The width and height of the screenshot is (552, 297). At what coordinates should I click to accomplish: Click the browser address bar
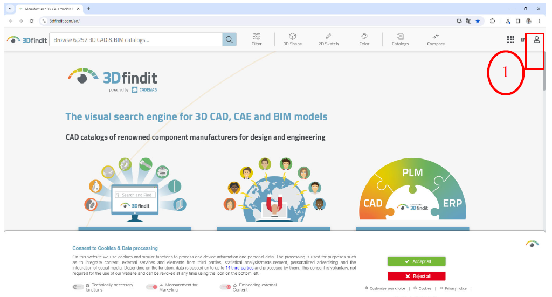point(246,21)
